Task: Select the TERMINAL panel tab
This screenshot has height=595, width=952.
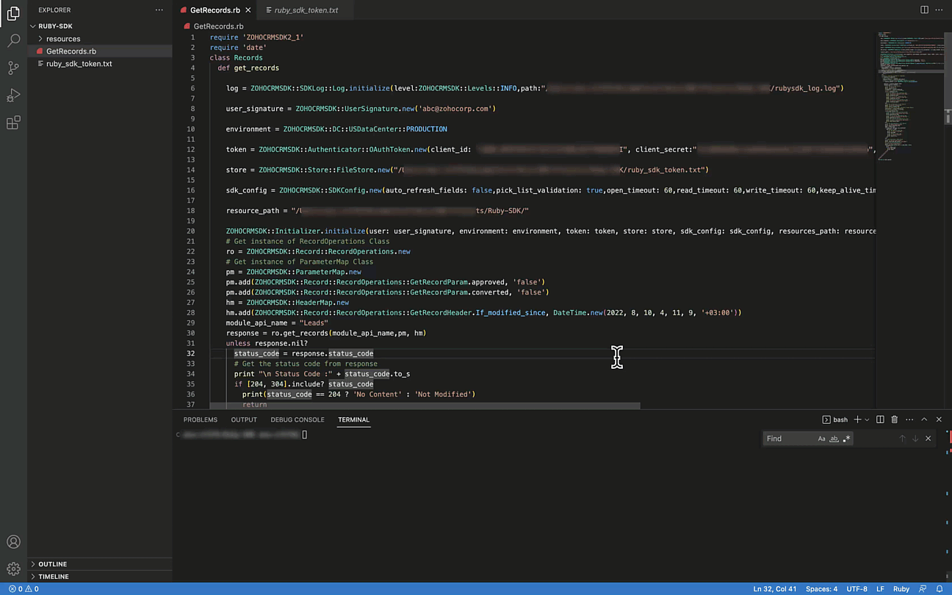Action: (x=353, y=419)
